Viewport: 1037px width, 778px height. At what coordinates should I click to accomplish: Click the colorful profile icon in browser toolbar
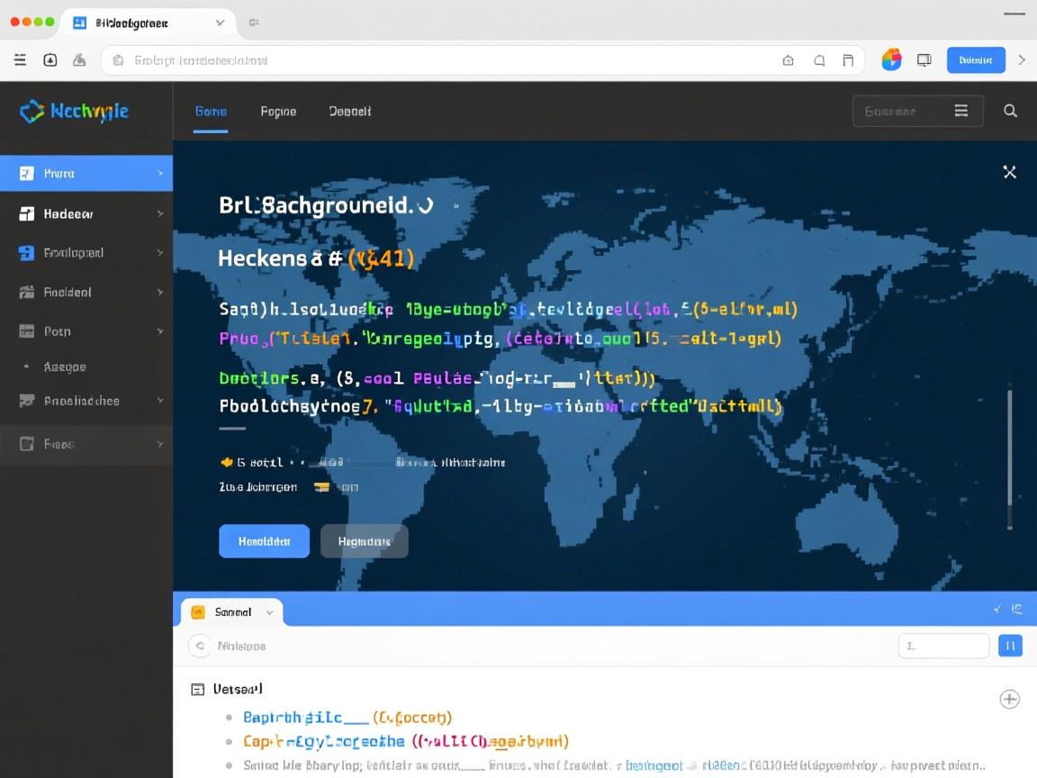click(891, 60)
